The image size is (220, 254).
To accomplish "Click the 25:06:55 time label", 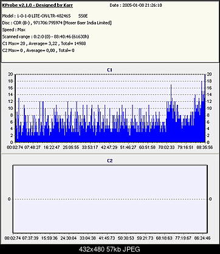I will [70, 147].
